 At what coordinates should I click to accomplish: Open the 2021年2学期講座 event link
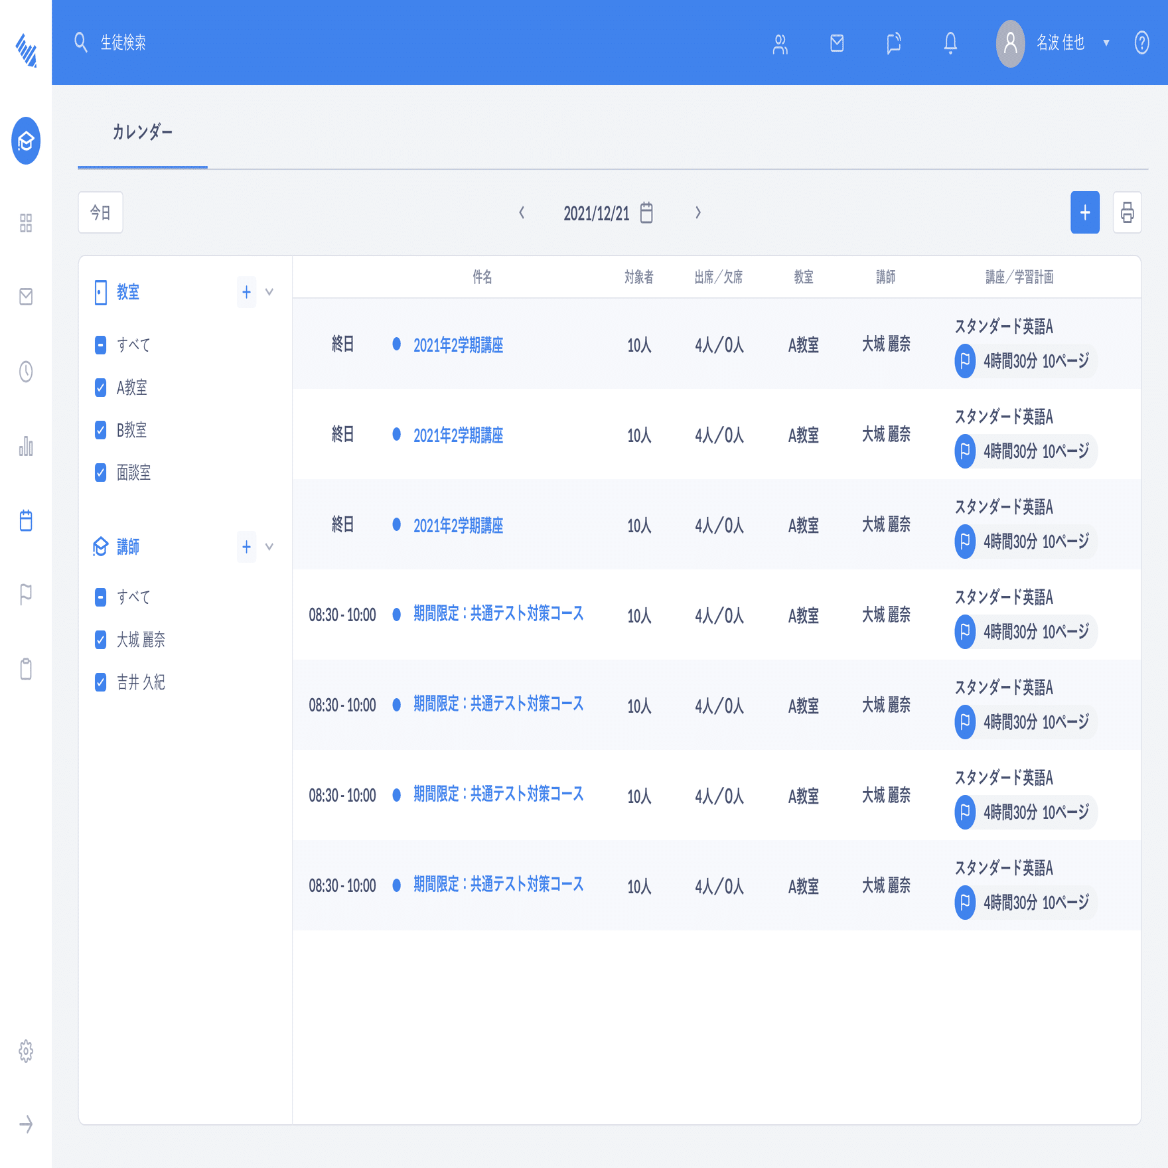pyautogui.click(x=459, y=345)
